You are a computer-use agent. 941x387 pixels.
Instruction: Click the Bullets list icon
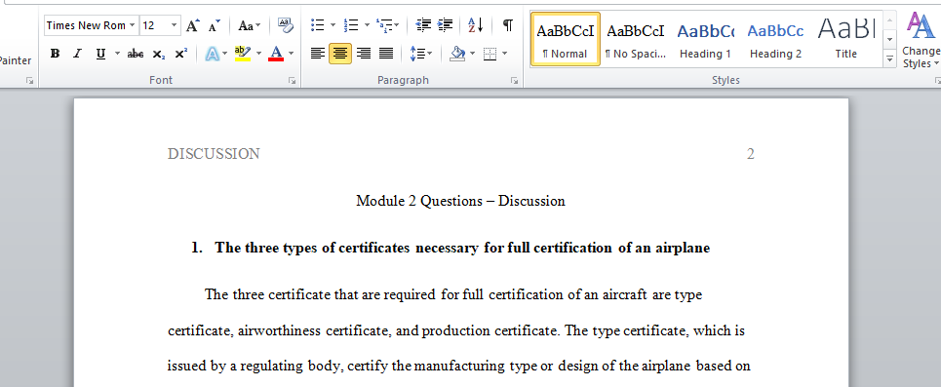coord(318,25)
